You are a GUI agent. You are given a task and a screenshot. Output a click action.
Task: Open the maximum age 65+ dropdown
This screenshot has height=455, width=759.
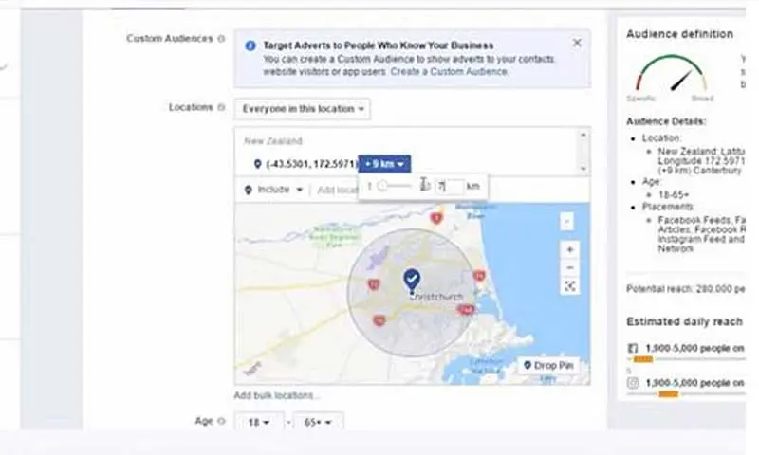pyautogui.click(x=318, y=421)
